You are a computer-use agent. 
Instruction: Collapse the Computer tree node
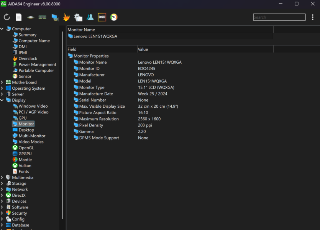(2, 29)
